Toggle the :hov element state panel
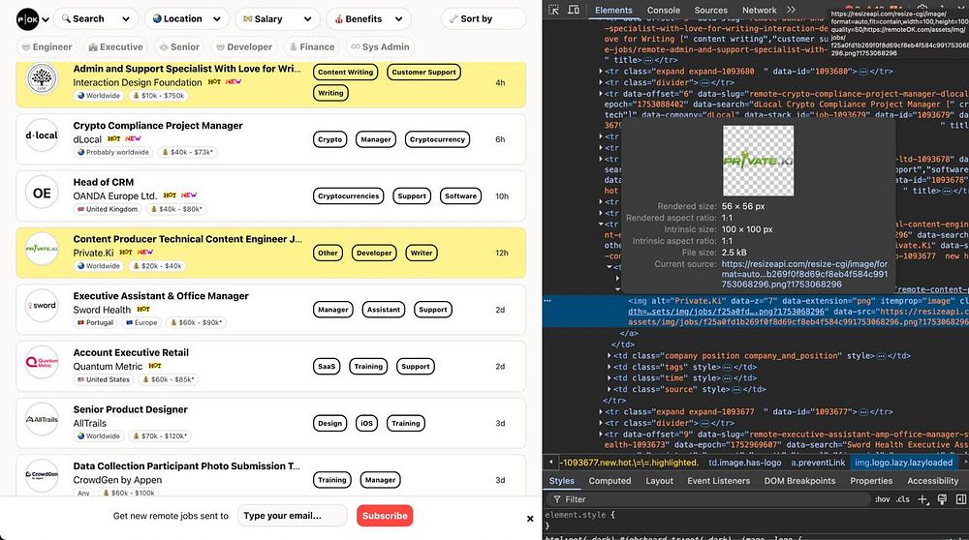 [x=882, y=499]
